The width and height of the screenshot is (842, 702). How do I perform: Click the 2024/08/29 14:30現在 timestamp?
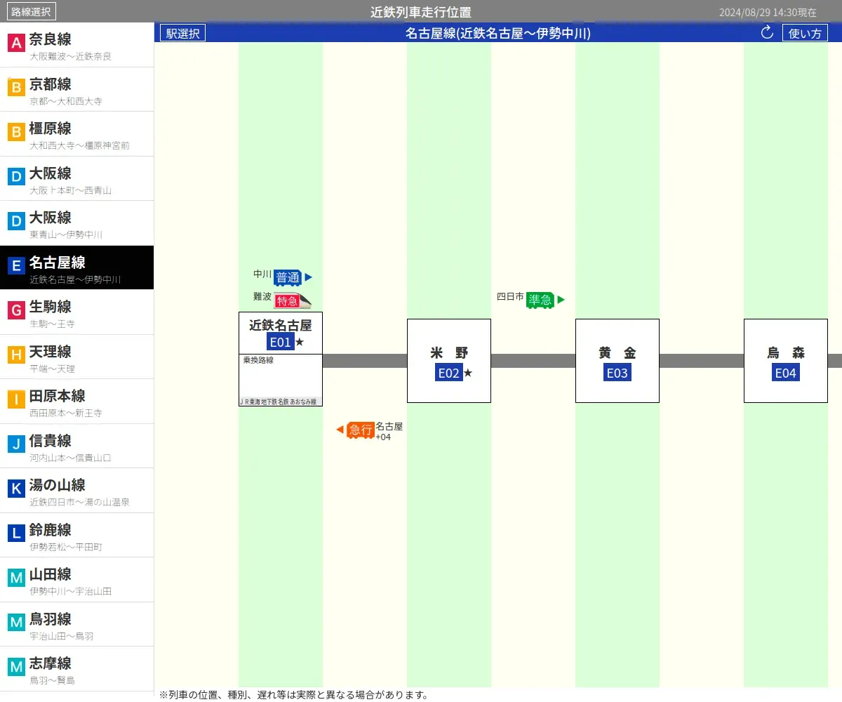(x=768, y=13)
